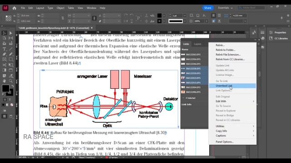This screenshot has height=163, width=291.
Task: Click the Home icon in the app bar
Action: point(14,8)
